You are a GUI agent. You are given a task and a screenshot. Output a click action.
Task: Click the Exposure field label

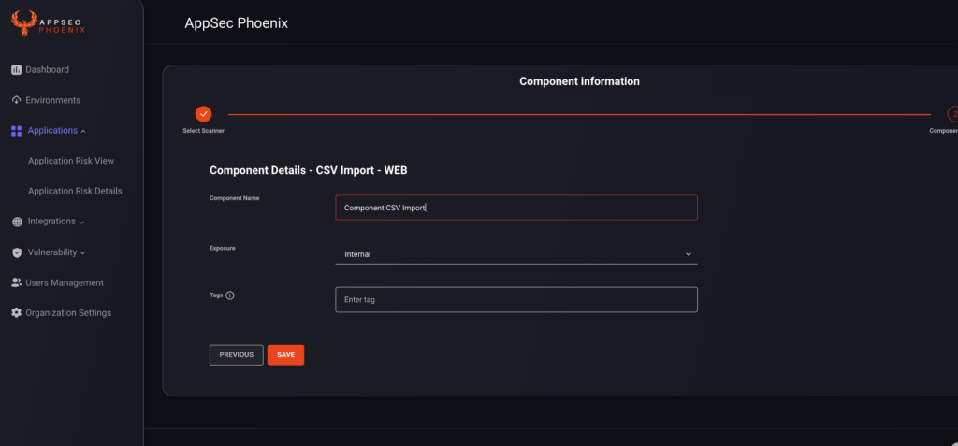pos(223,248)
